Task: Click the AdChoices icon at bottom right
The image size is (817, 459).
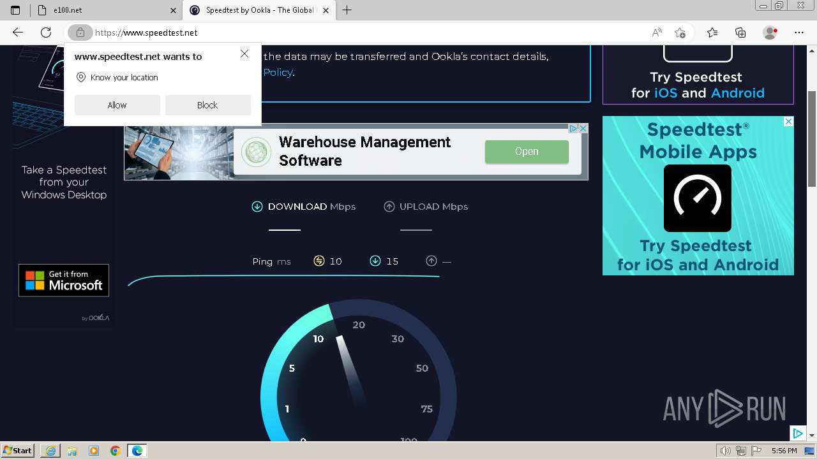Action: pyautogui.click(x=797, y=433)
